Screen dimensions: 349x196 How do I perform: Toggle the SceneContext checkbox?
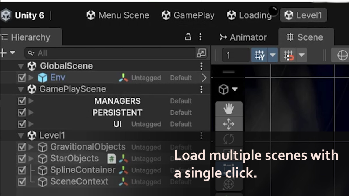(x=22, y=182)
